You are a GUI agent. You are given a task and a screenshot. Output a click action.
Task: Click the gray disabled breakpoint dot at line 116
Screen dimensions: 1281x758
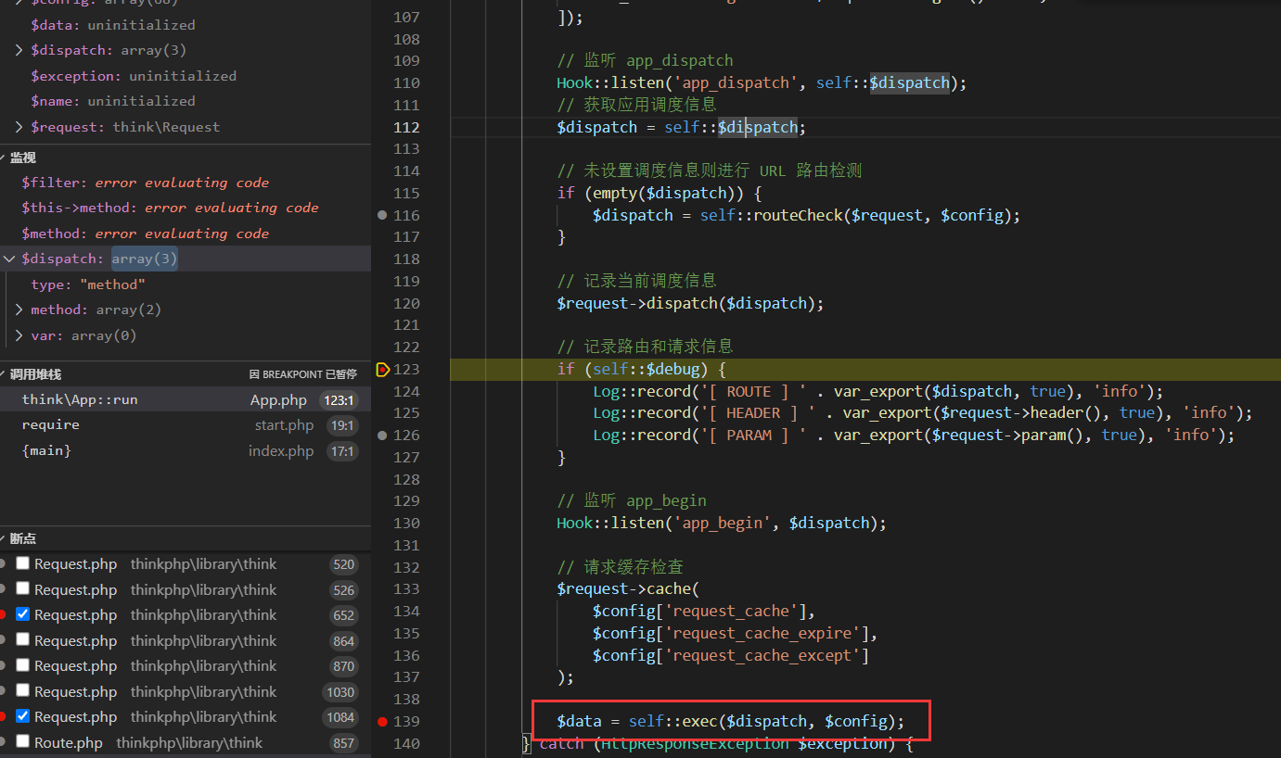(382, 215)
